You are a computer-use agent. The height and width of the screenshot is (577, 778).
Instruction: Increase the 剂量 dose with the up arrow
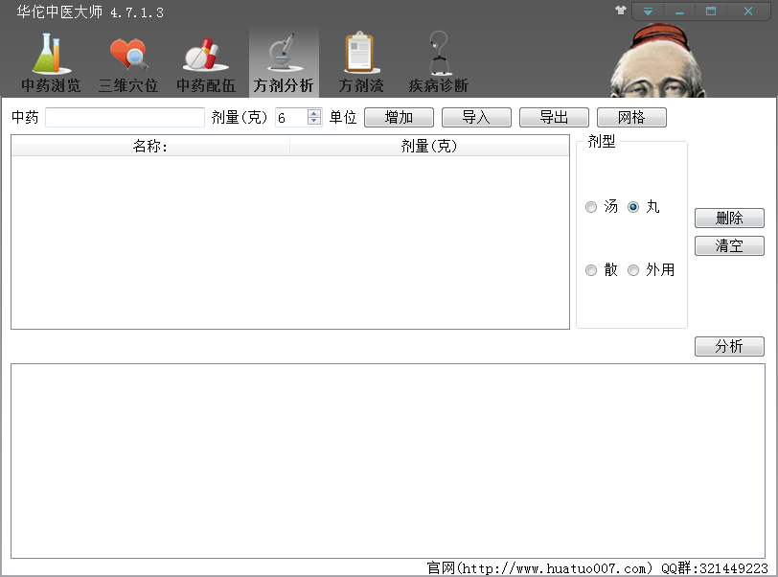[314, 113]
